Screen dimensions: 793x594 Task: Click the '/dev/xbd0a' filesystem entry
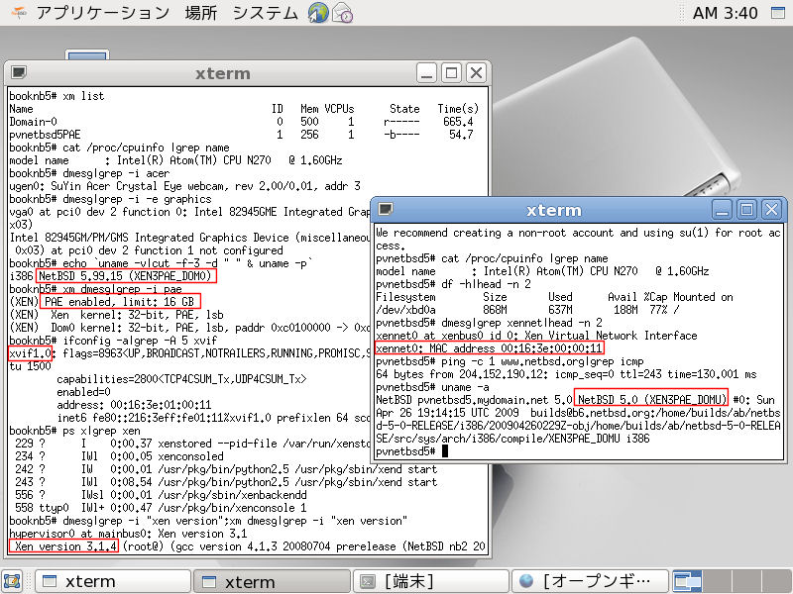point(405,310)
